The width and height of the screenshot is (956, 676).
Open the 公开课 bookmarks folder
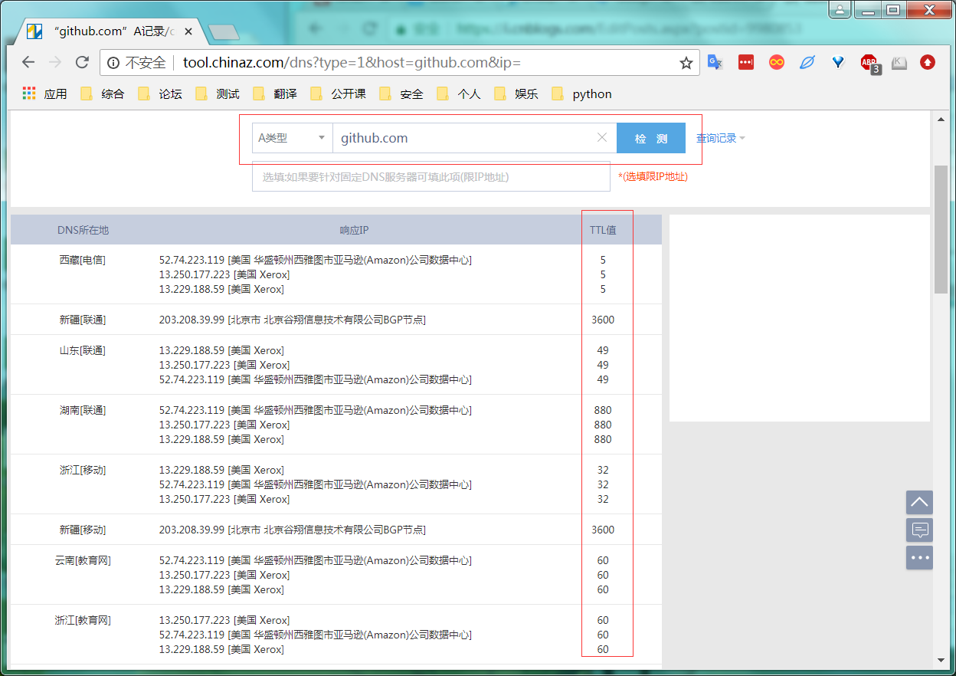(338, 94)
